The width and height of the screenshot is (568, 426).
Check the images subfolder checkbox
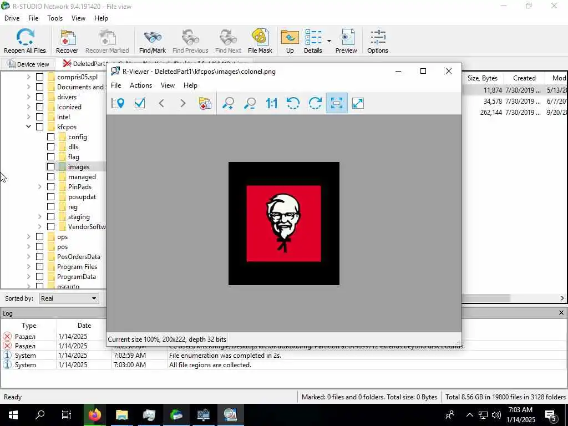coord(50,166)
